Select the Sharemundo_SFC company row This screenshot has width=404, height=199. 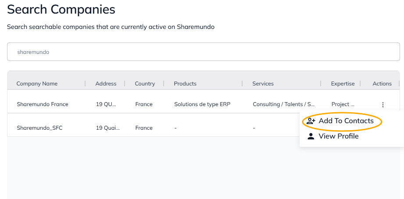[x=39, y=128]
